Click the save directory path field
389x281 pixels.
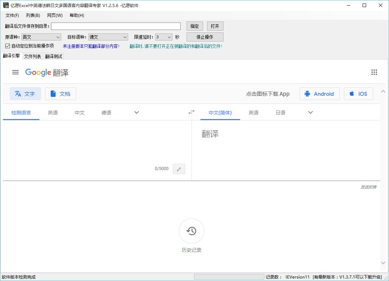coord(115,26)
